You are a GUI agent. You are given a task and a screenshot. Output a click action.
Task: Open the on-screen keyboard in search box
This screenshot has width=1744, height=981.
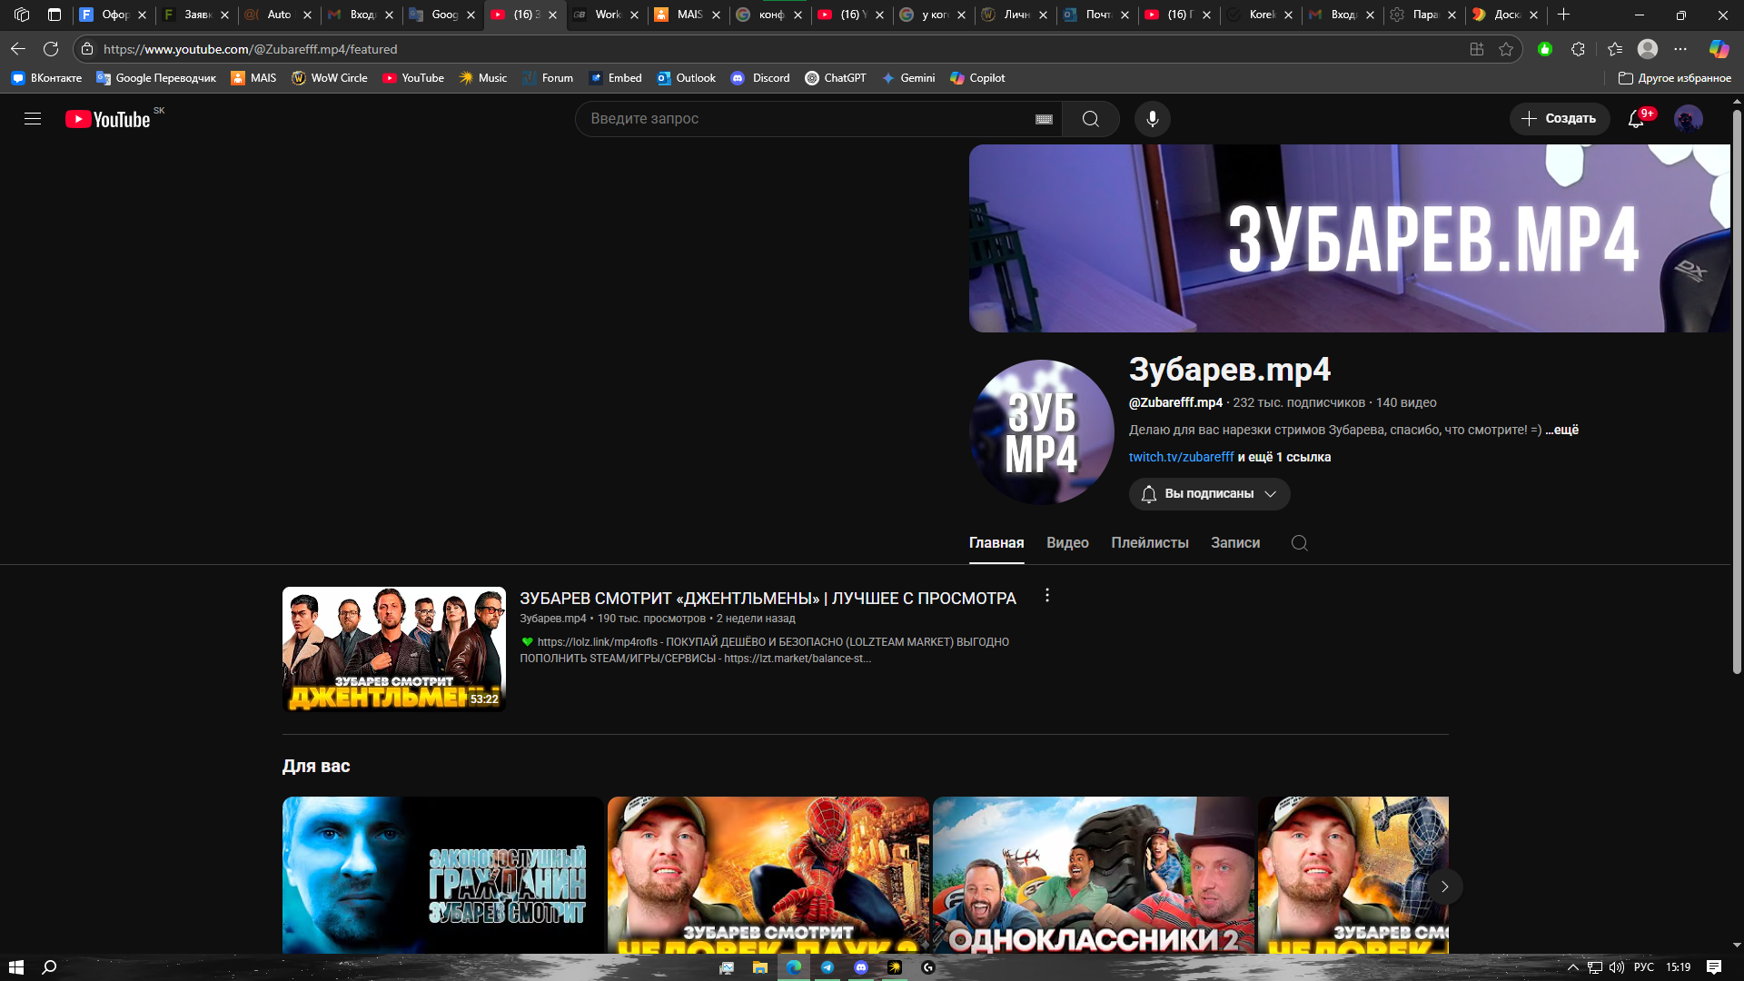pyautogui.click(x=1044, y=119)
